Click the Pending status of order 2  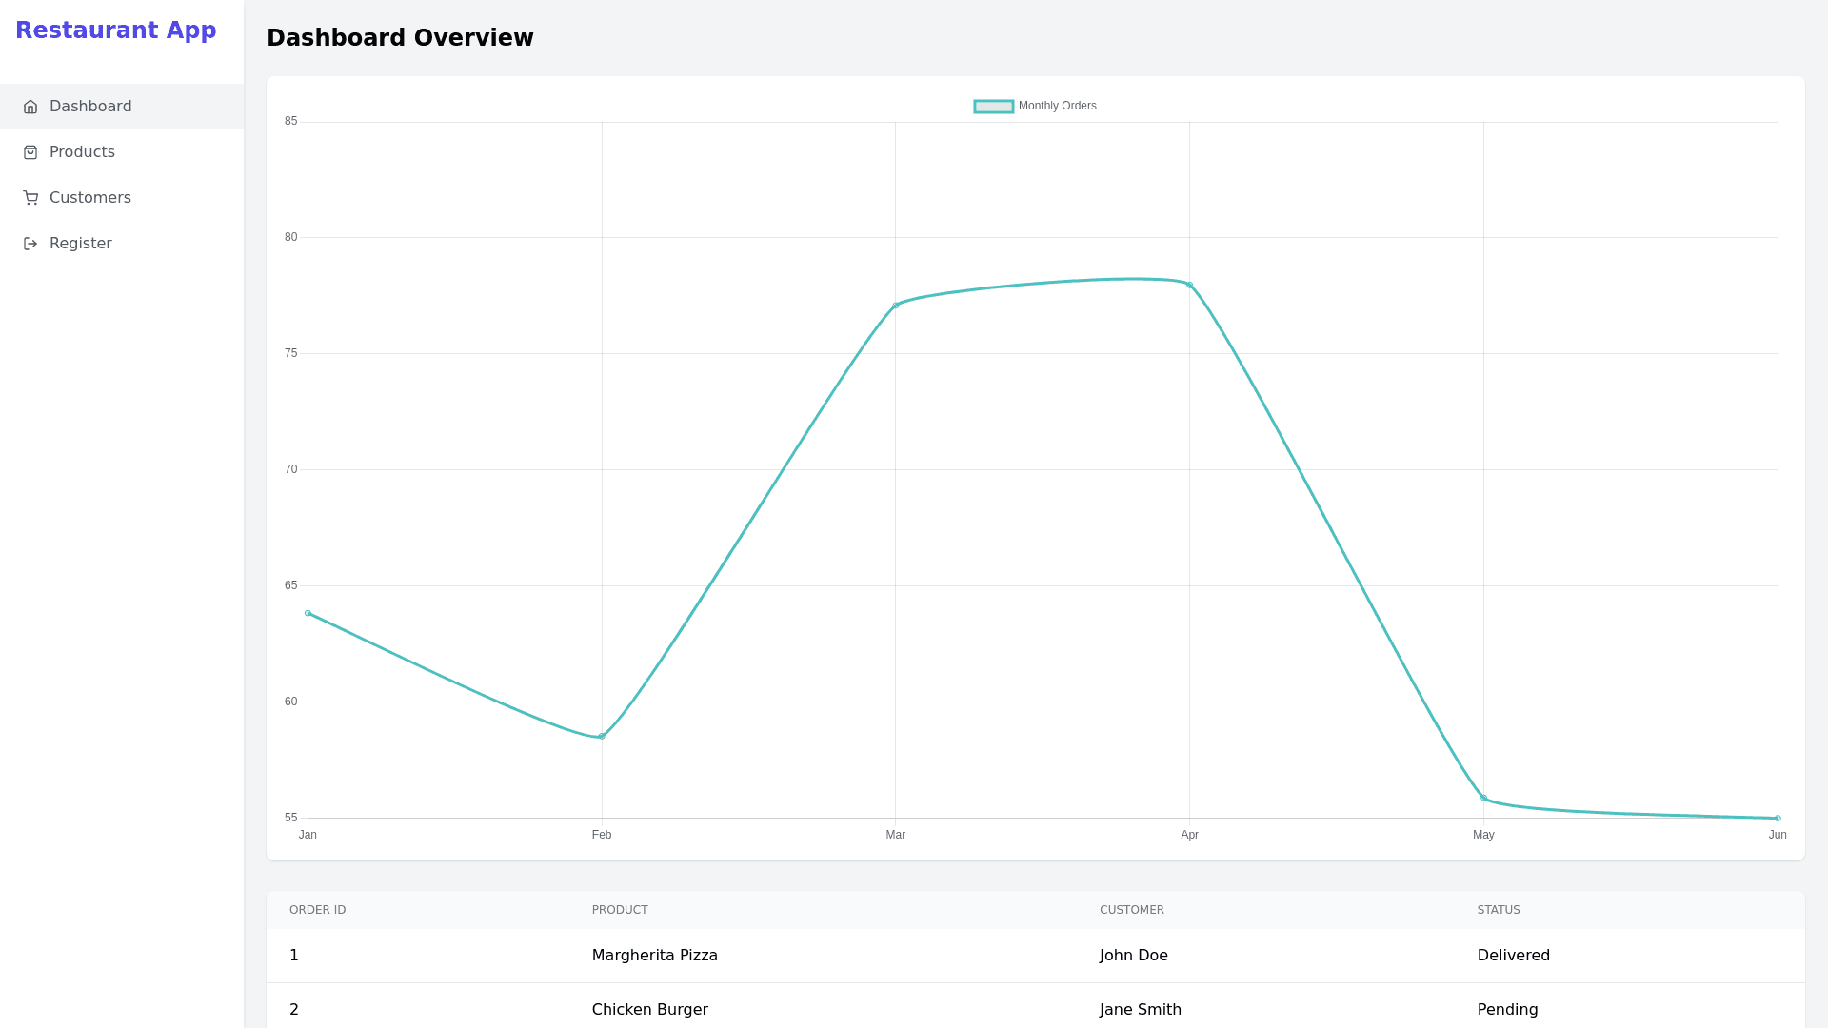[x=1507, y=1009]
